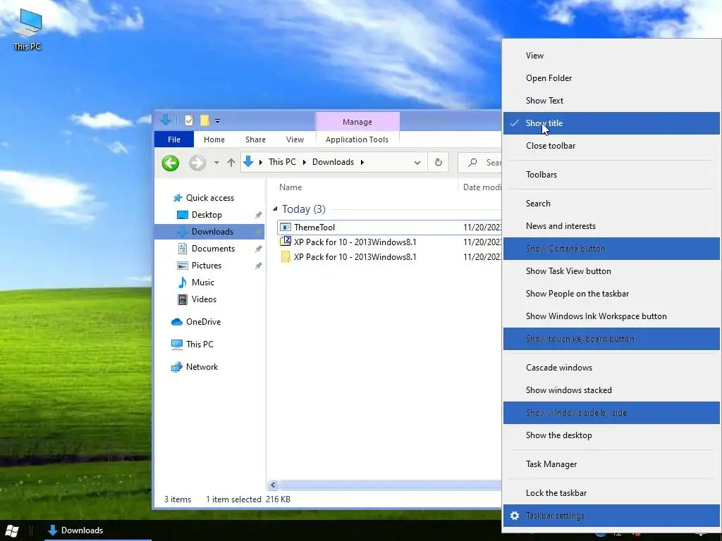Click the Properties icon in quick access toolbar
Screen dimensions: 722x541
(189, 121)
